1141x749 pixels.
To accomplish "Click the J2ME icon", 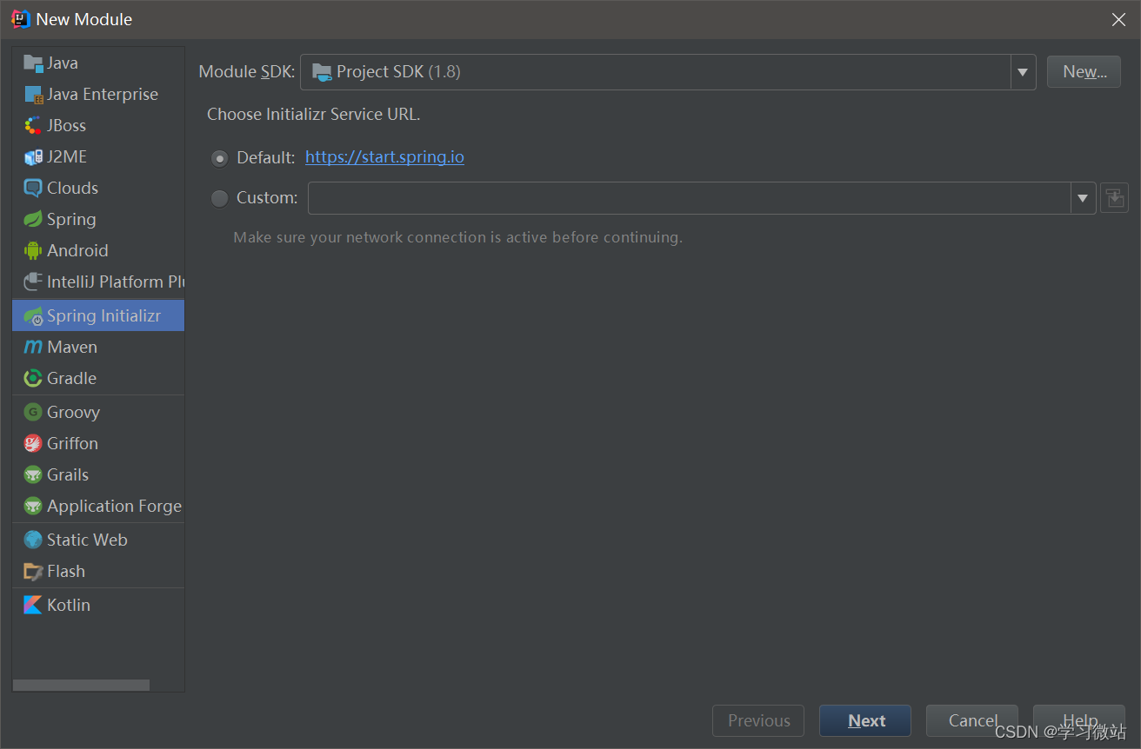I will (33, 156).
